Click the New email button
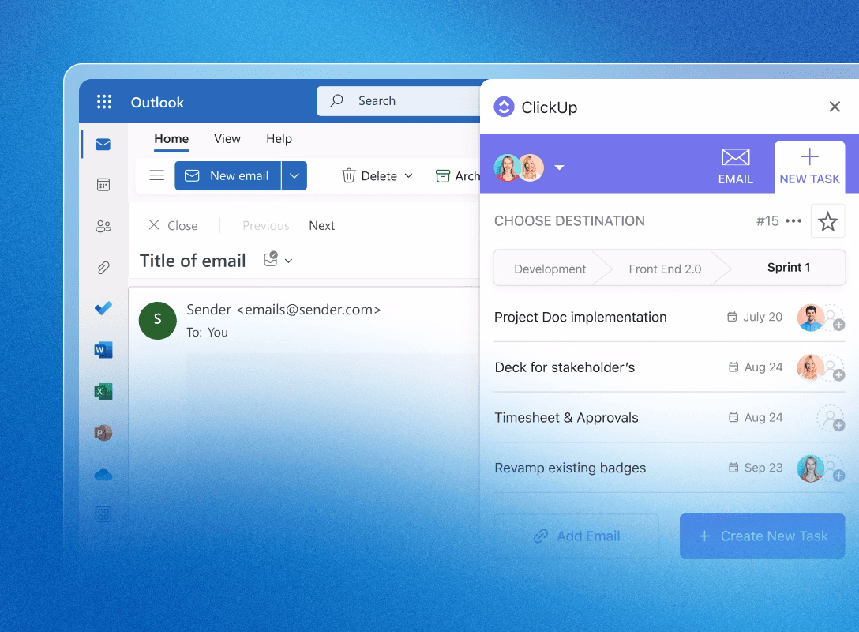This screenshot has width=859, height=632. [x=227, y=175]
